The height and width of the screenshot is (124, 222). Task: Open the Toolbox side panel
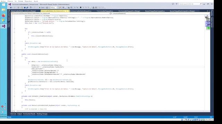9,25
